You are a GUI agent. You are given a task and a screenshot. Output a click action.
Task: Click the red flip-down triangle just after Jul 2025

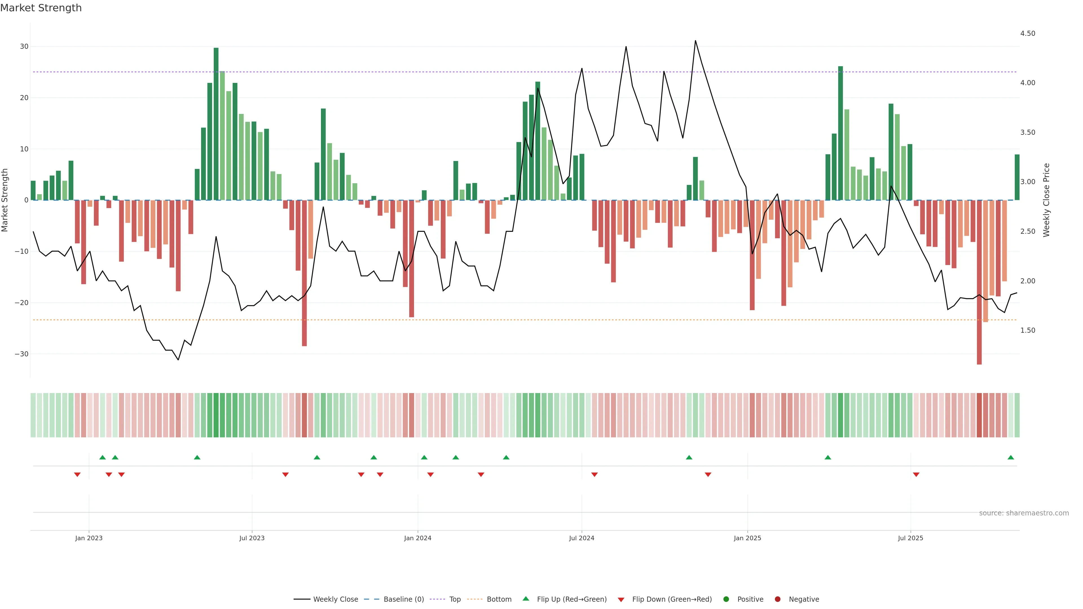(916, 475)
